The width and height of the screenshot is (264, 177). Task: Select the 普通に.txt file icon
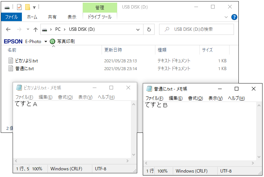point(11,68)
